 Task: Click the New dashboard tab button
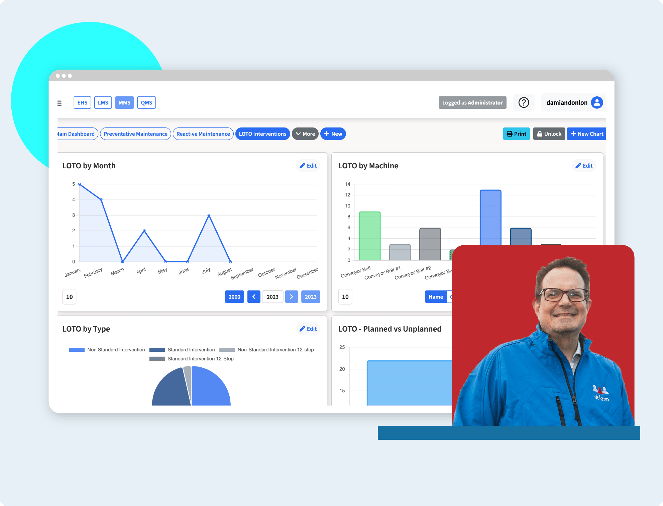tap(333, 134)
